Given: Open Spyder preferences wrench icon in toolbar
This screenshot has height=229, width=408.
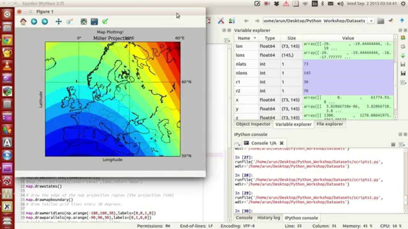Looking at the screenshot, I should 221,21.
